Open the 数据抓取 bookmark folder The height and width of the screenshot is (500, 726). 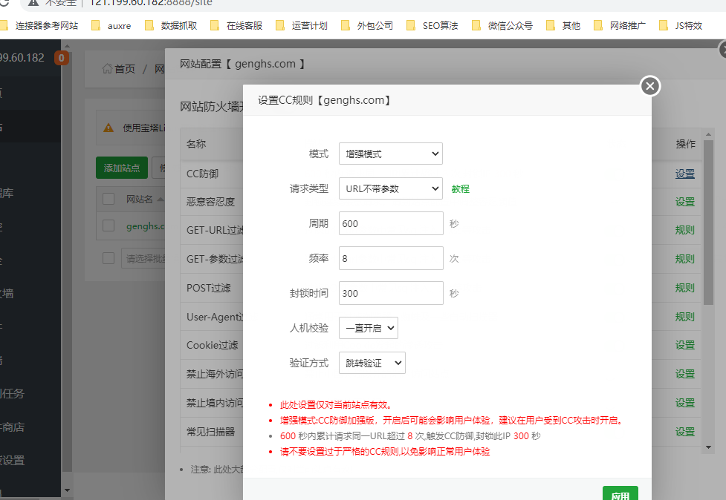pyautogui.click(x=171, y=26)
